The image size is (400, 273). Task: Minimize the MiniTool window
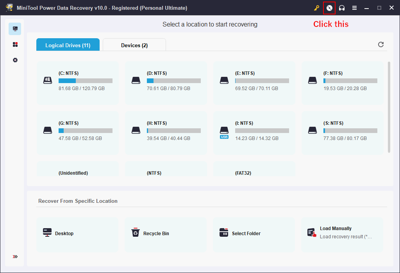(366, 8)
